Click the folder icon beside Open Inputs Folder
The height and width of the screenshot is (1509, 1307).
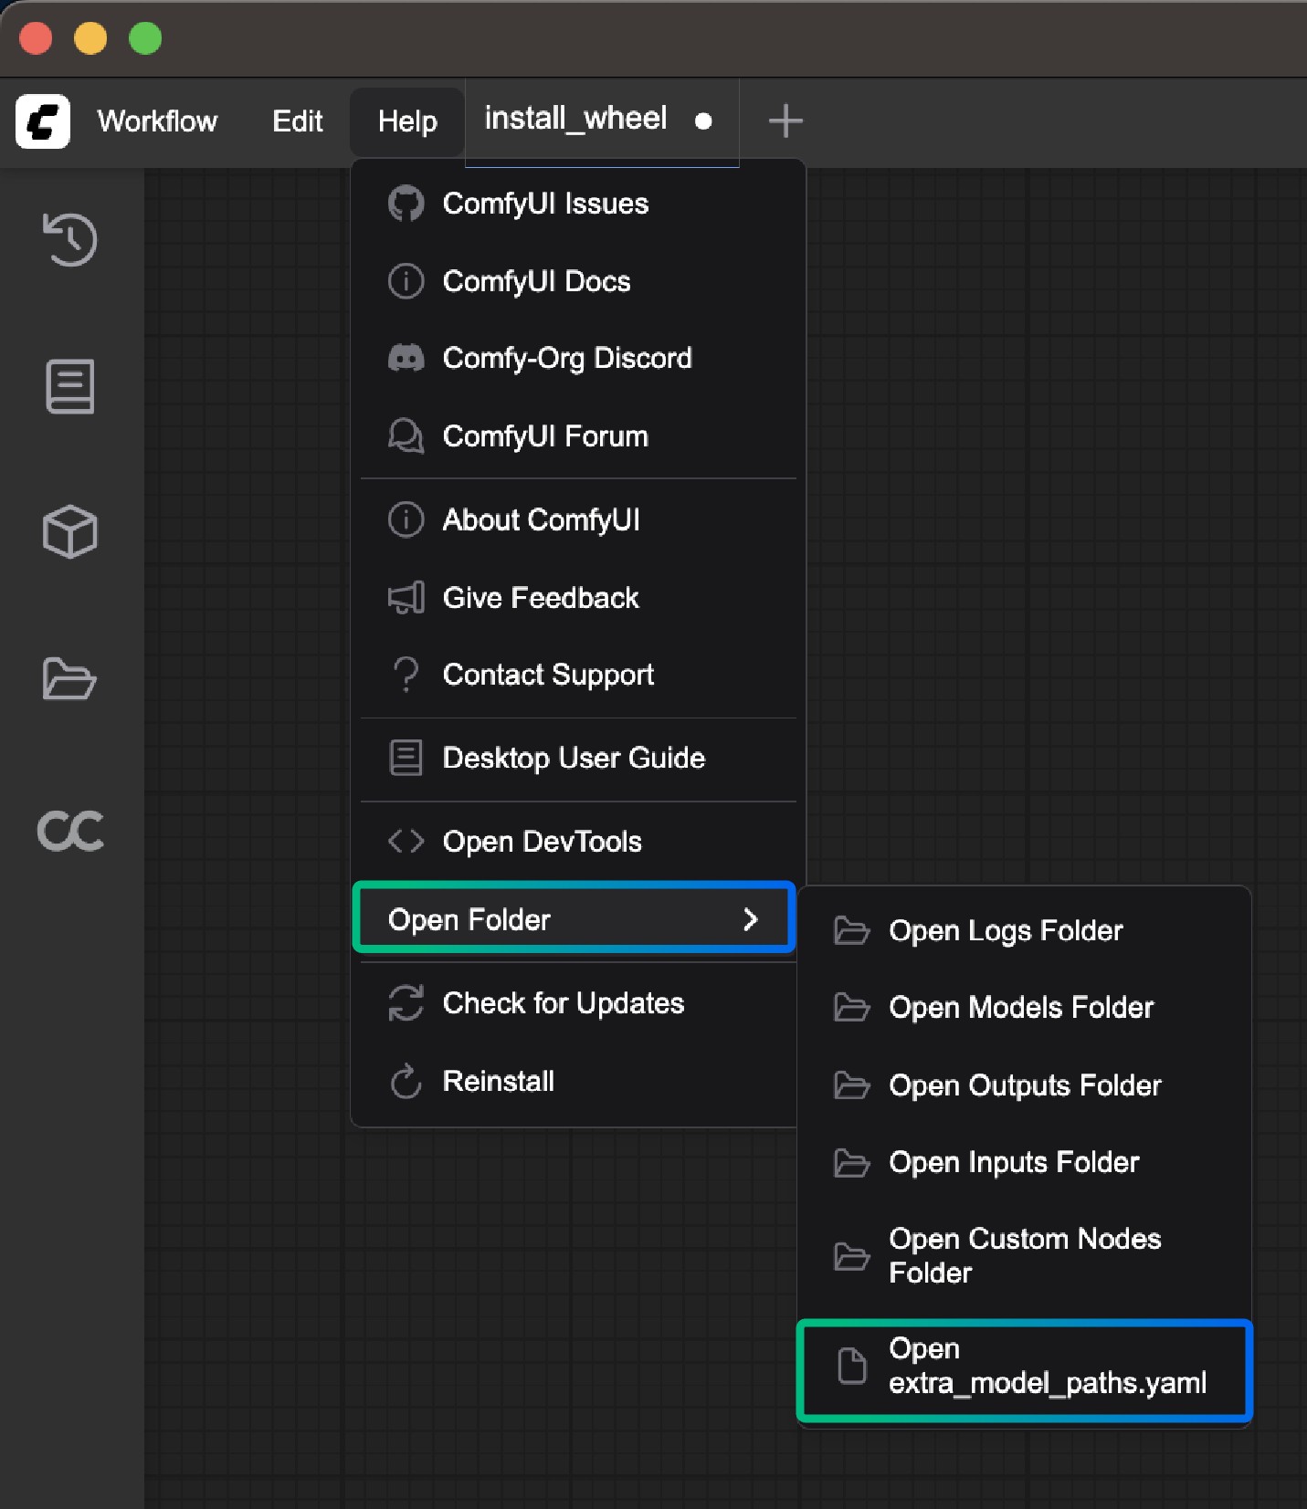click(851, 1163)
